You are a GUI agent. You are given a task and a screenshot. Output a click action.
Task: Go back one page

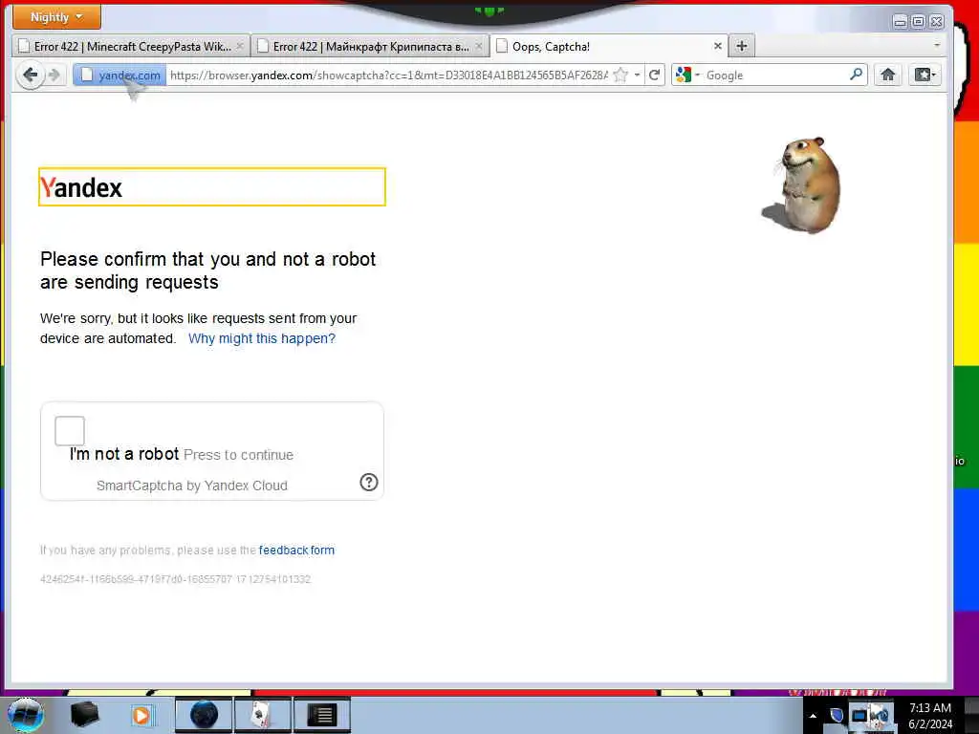click(30, 75)
